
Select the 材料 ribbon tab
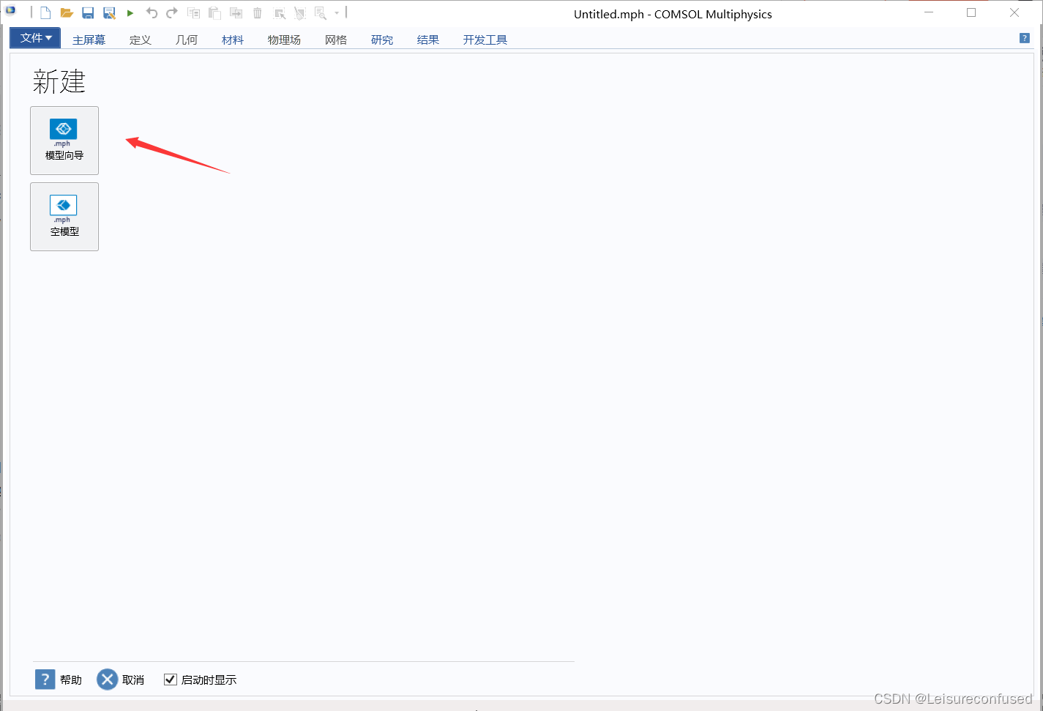pyautogui.click(x=232, y=40)
